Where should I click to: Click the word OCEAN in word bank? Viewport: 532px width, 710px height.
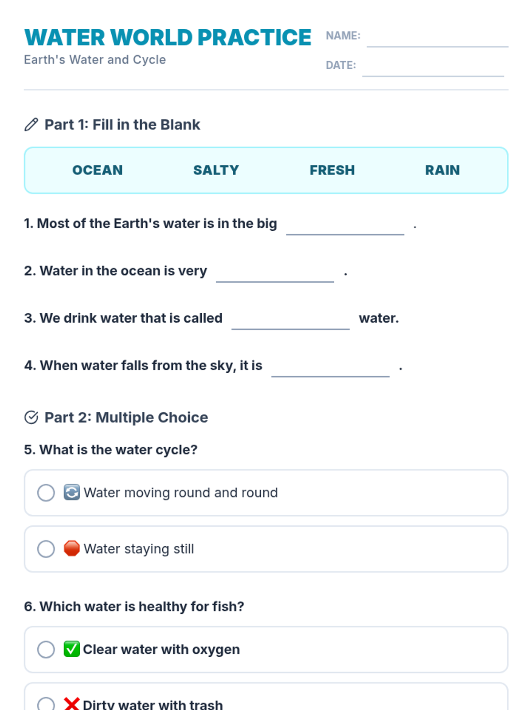pyautogui.click(x=98, y=170)
